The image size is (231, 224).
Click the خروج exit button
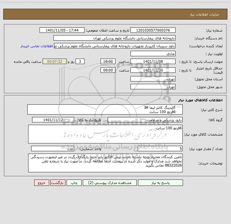(41, 183)
